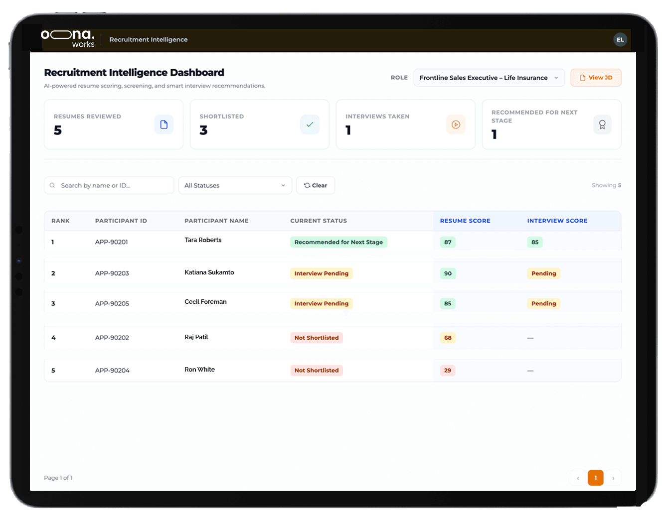Open the JD via View JD button

[x=596, y=77]
